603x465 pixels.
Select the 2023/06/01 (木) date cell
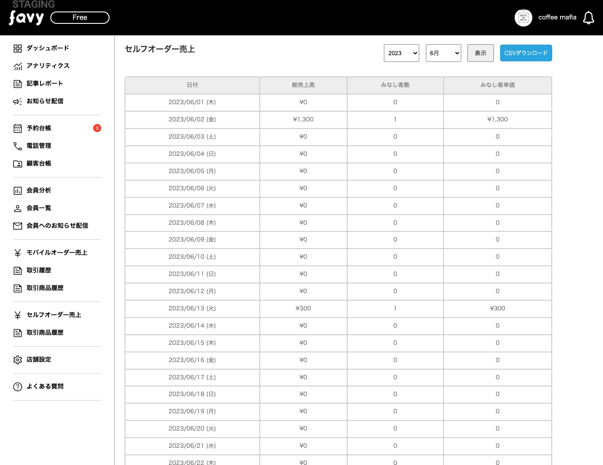tap(192, 102)
